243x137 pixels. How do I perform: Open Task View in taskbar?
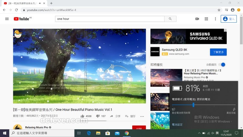(79, 133)
